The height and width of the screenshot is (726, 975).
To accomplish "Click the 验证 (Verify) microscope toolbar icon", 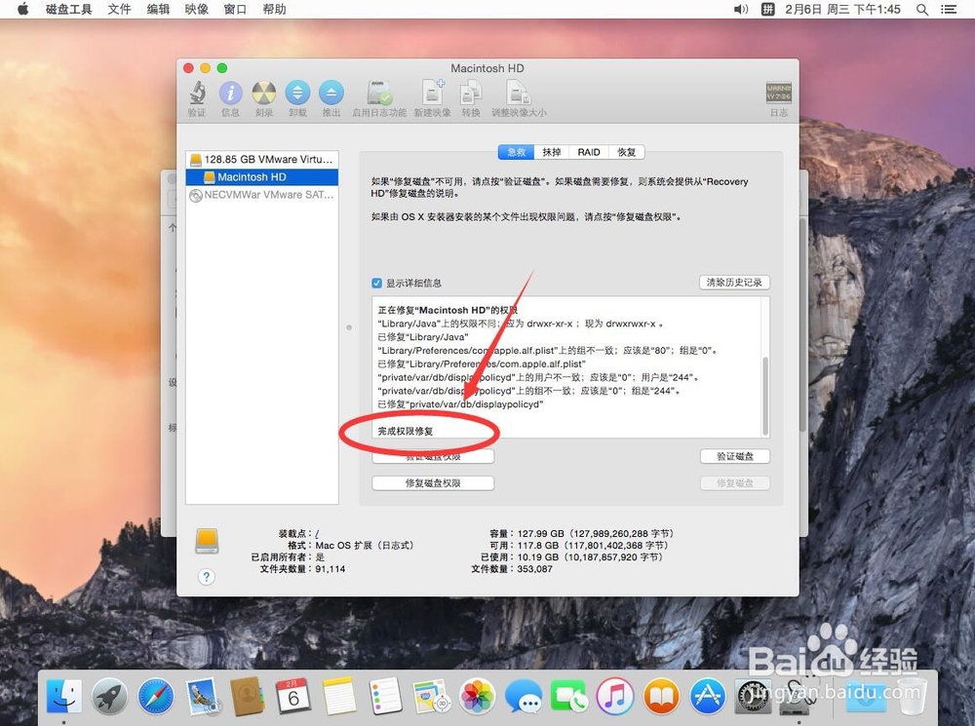I will [x=197, y=94].
